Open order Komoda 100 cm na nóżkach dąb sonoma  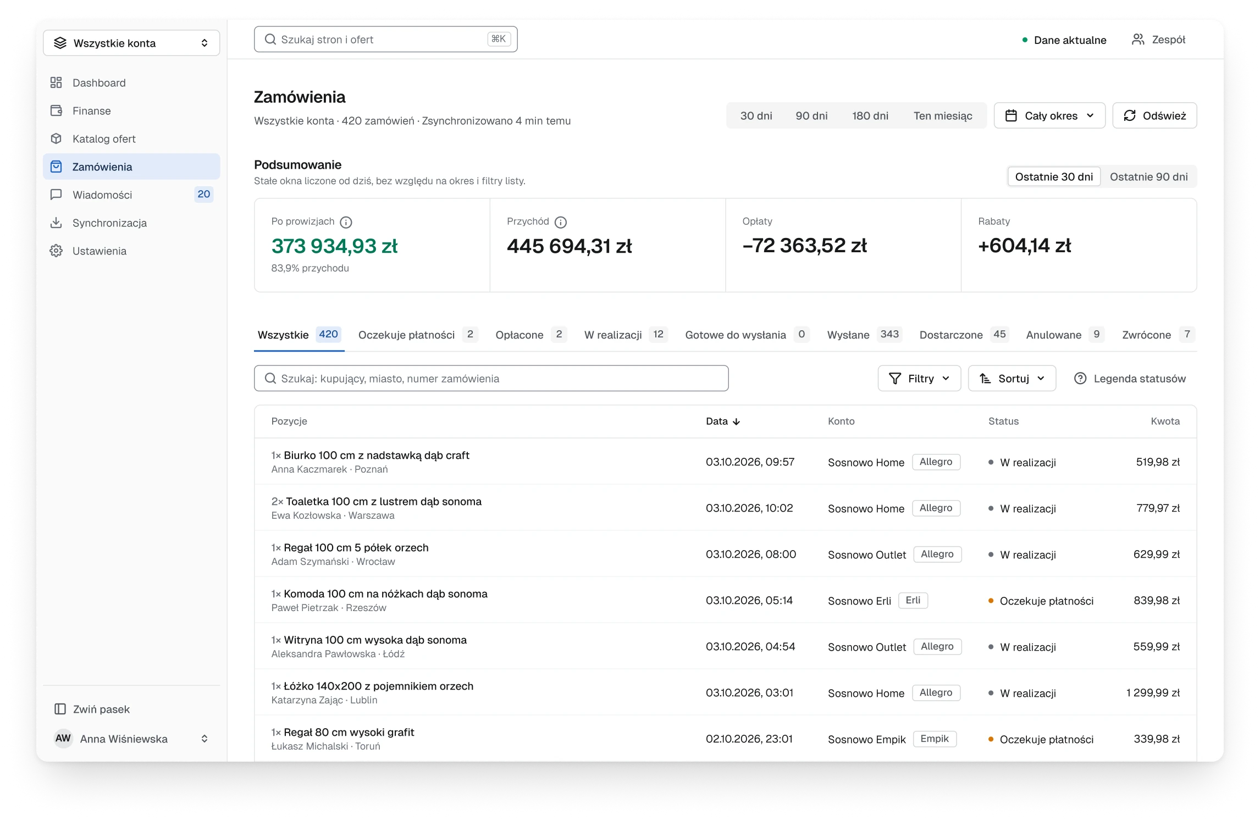[x=725, y=600]
